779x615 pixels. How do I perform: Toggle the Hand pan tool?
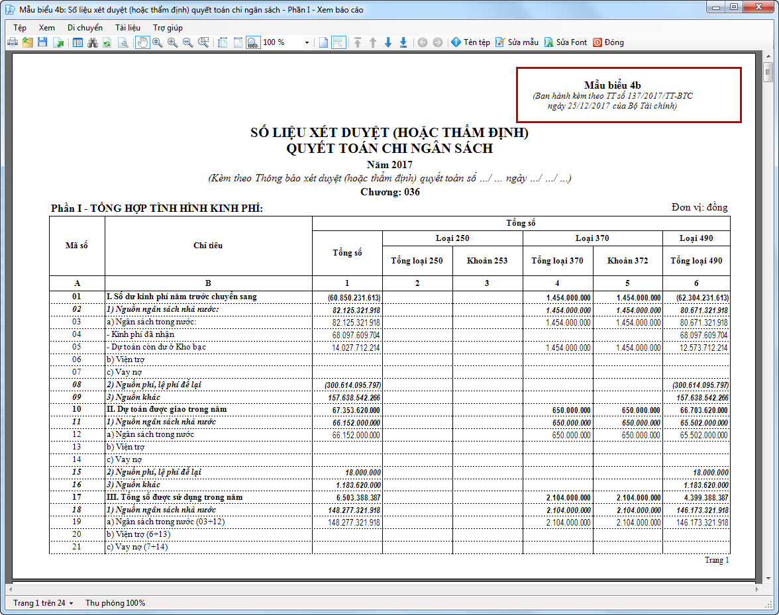pyautogui.click(x=142, y=42)
